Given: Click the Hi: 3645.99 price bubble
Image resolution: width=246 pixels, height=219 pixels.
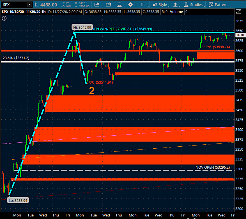Looking at the screenshot, I should coord(81,27).
